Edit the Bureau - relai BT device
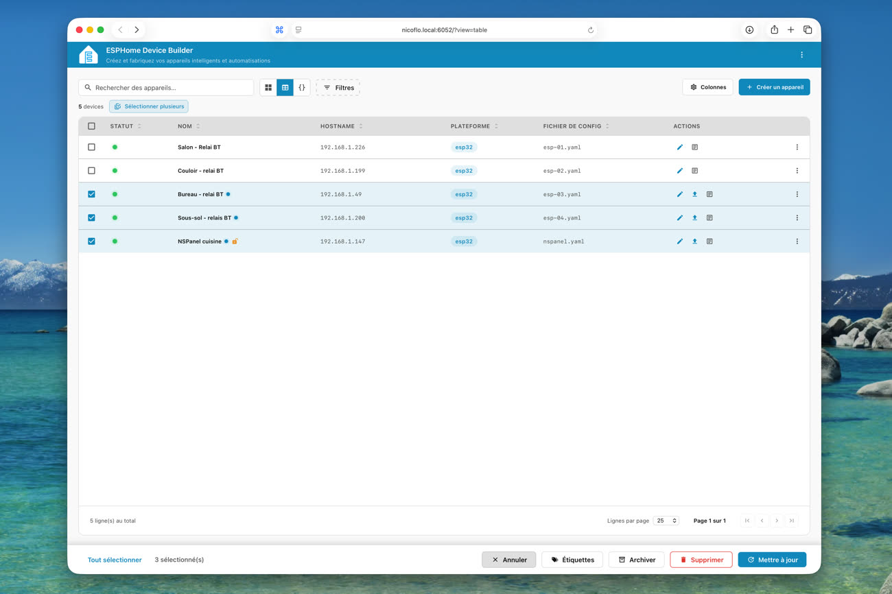This screenshot has height=594, width=892. point(680,194)
